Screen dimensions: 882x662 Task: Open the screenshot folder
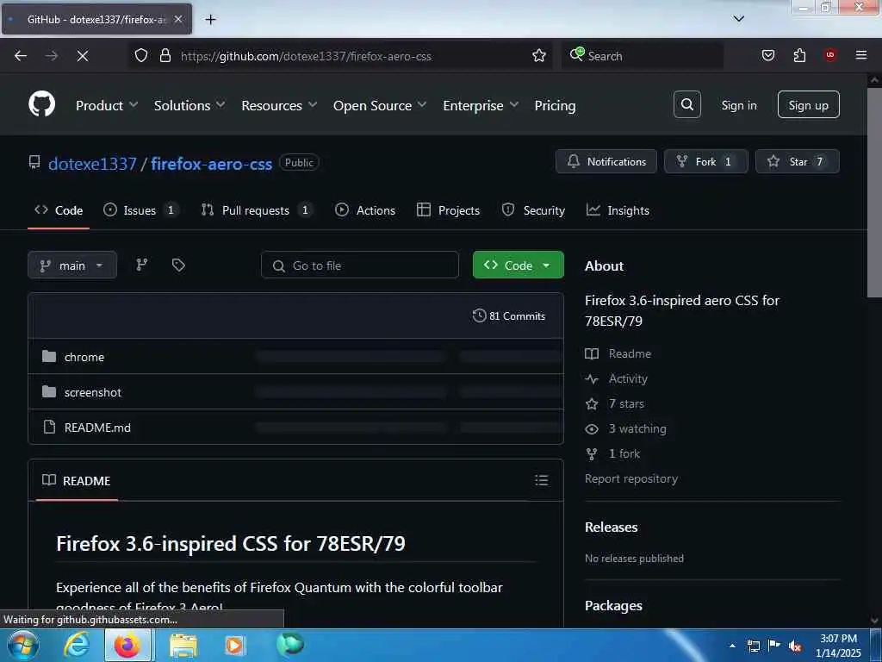pyautogui.click(x=93, y=392)
